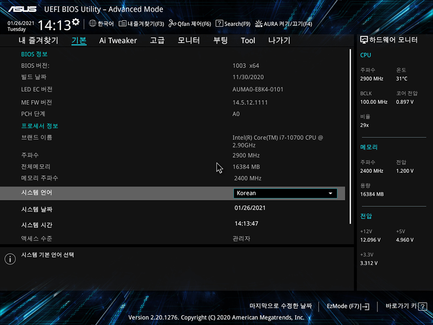This screenshot has height=325, width=433.
Task: Open the 부팅 tab
Action: point(220,40)
